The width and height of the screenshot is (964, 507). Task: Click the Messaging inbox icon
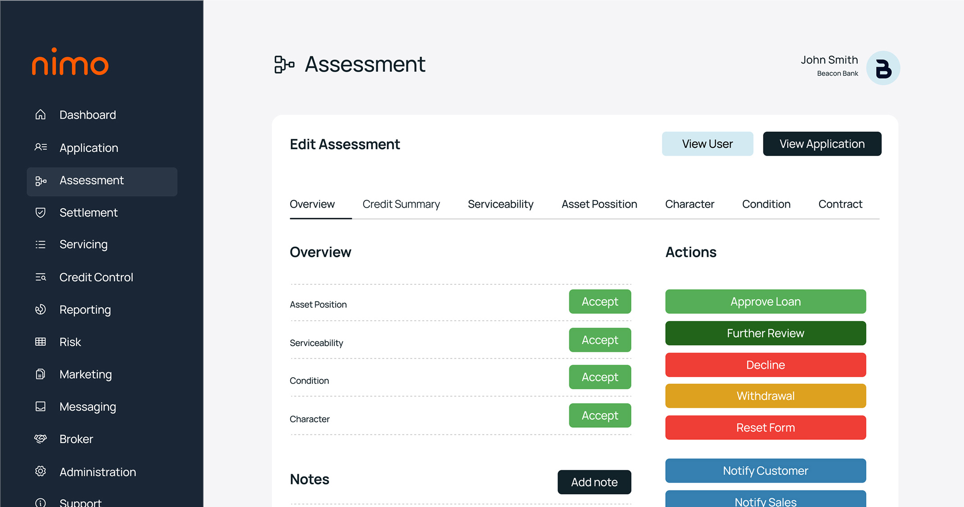(41, 407)
